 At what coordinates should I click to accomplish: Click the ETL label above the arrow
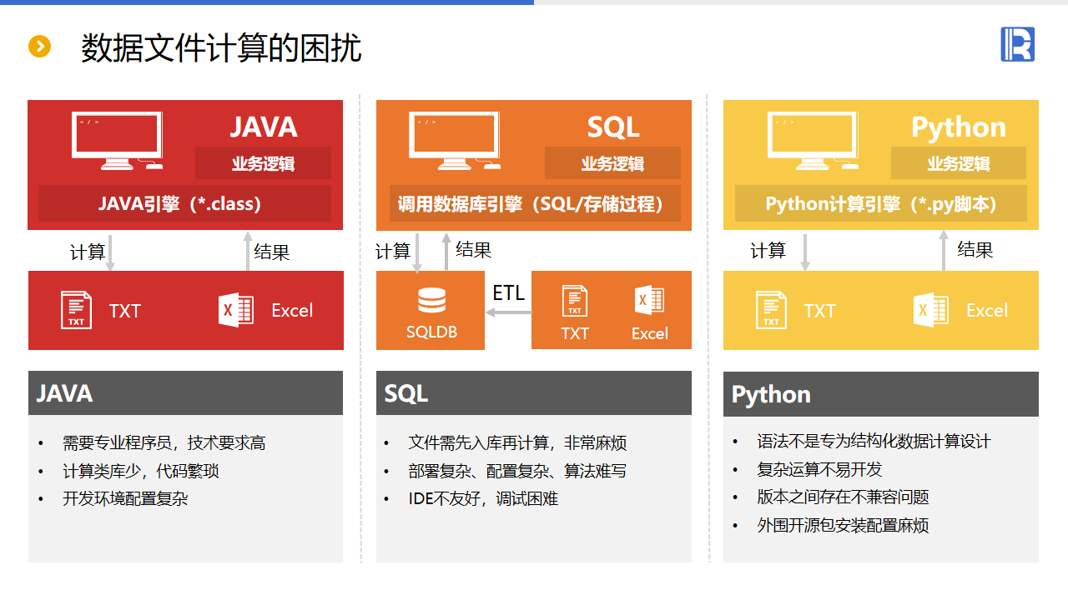tap(509, 293)
